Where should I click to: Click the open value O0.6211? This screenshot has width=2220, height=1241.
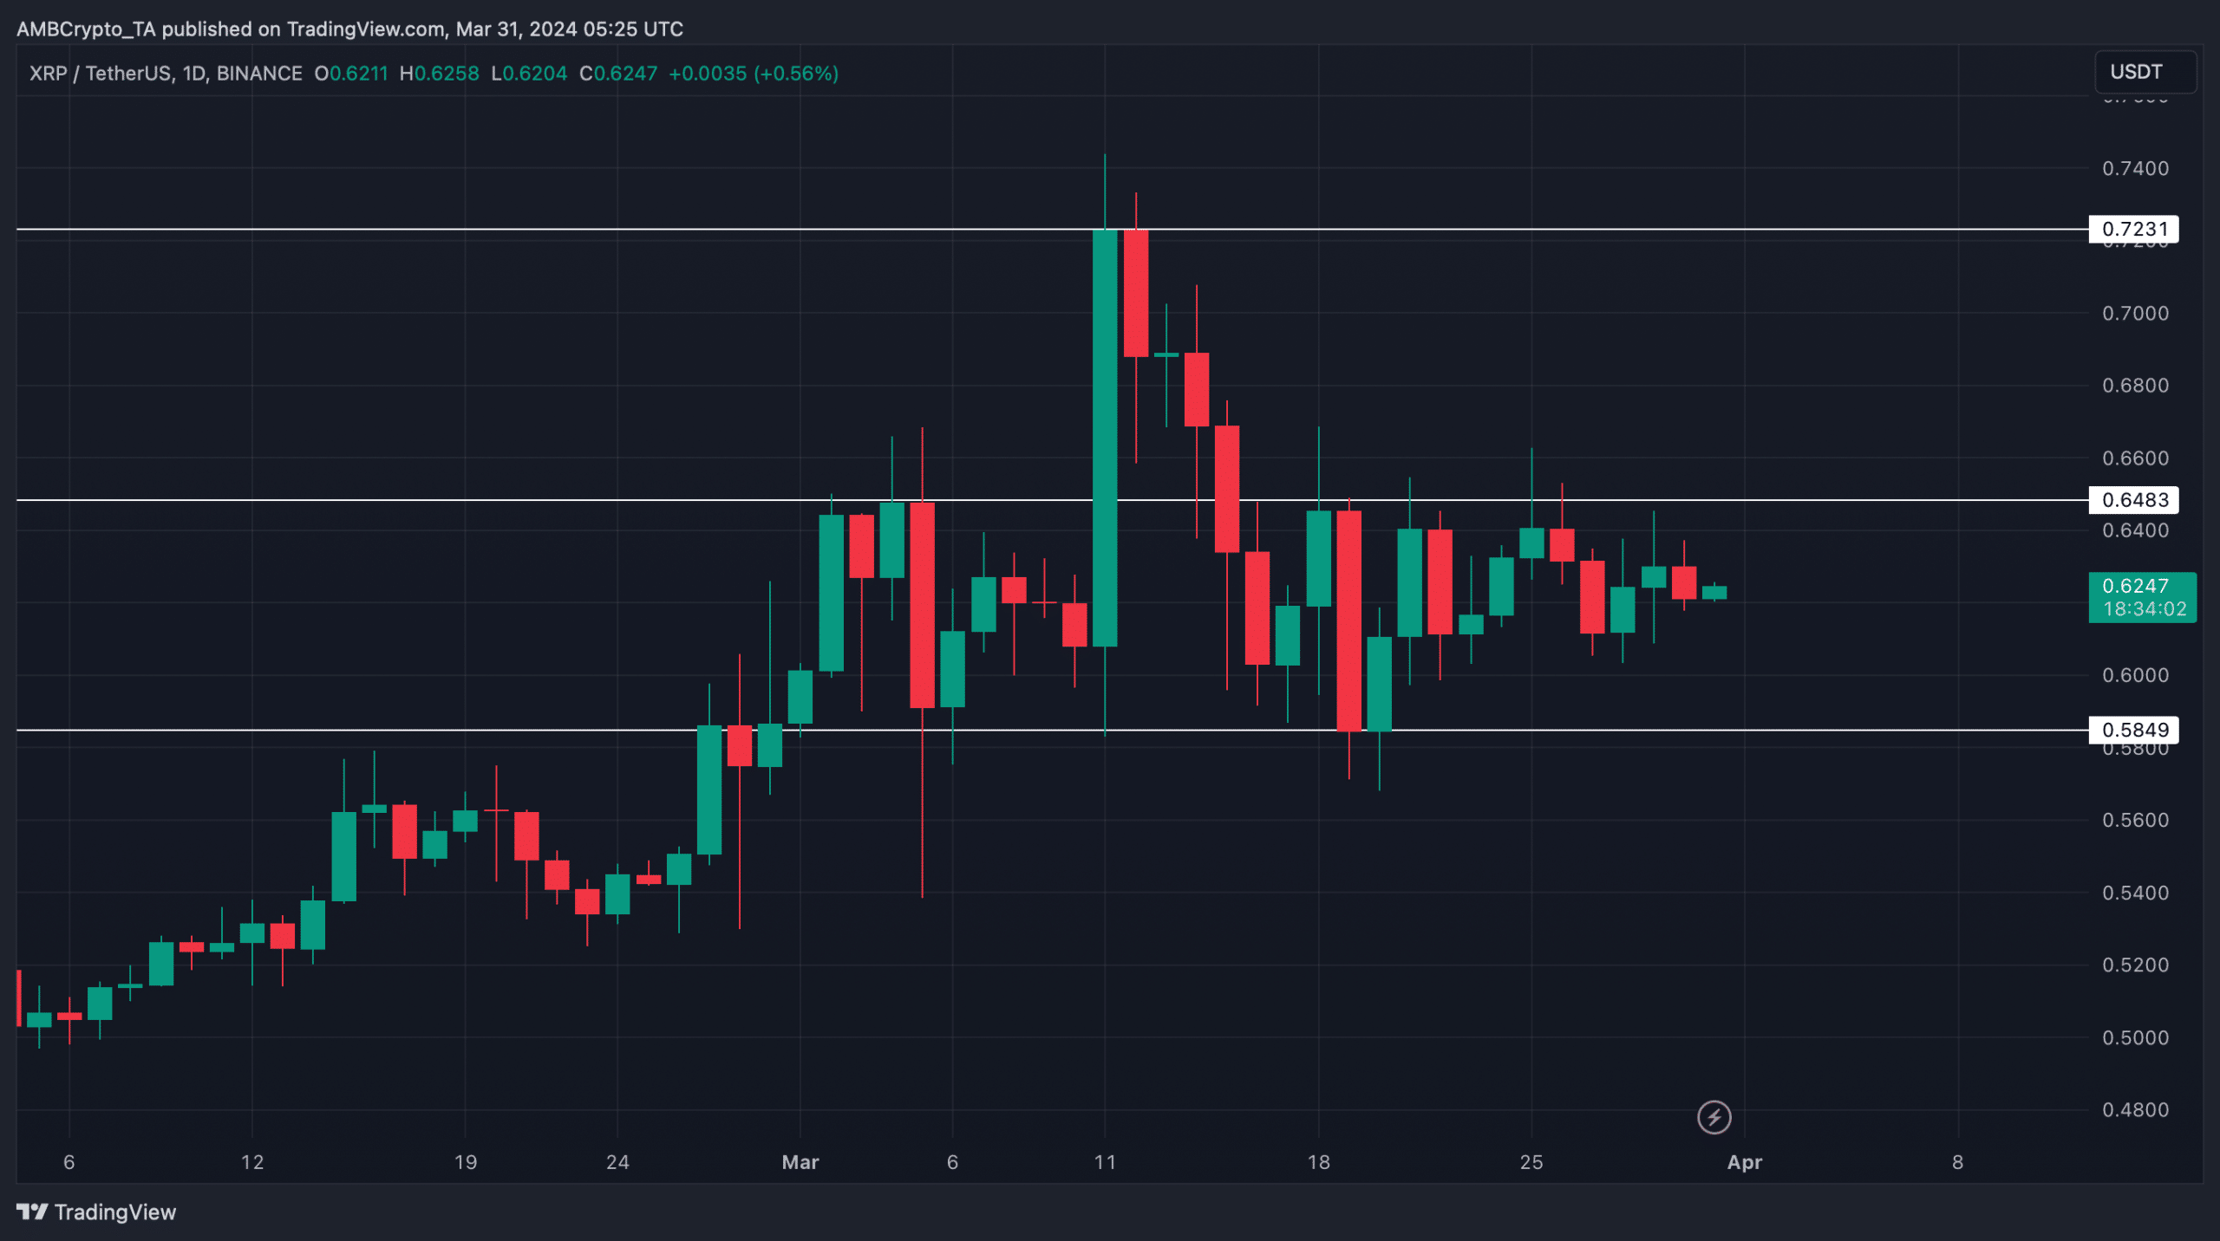pyautogui.click(x=351, y=74)
